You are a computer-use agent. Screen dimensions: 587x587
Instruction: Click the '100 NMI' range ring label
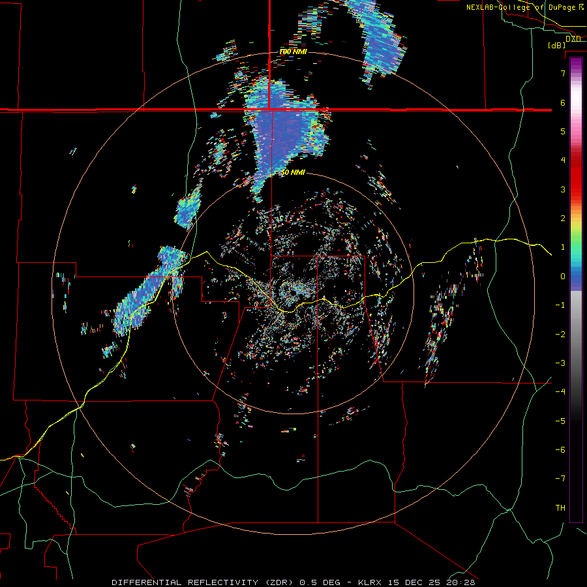pos(293,52)
